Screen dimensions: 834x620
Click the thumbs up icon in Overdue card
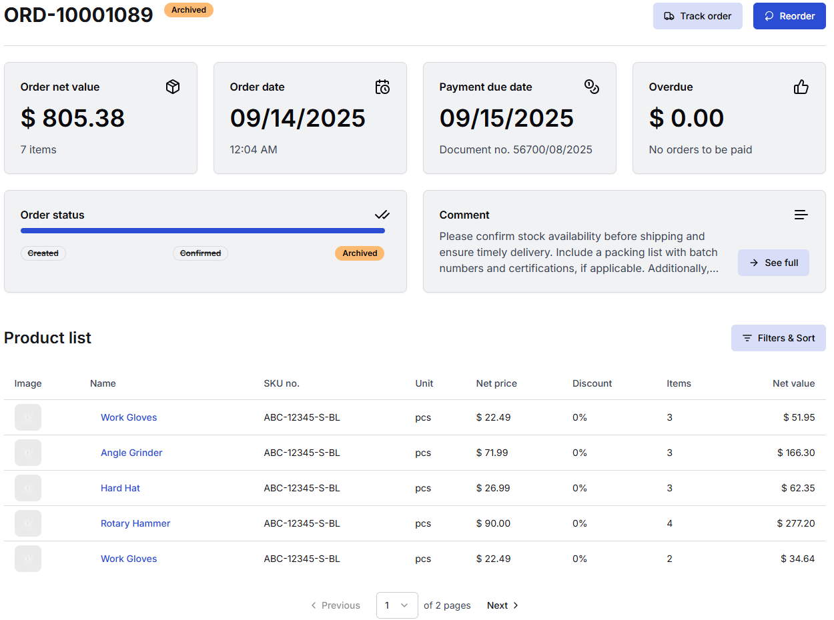pos(801,87)
